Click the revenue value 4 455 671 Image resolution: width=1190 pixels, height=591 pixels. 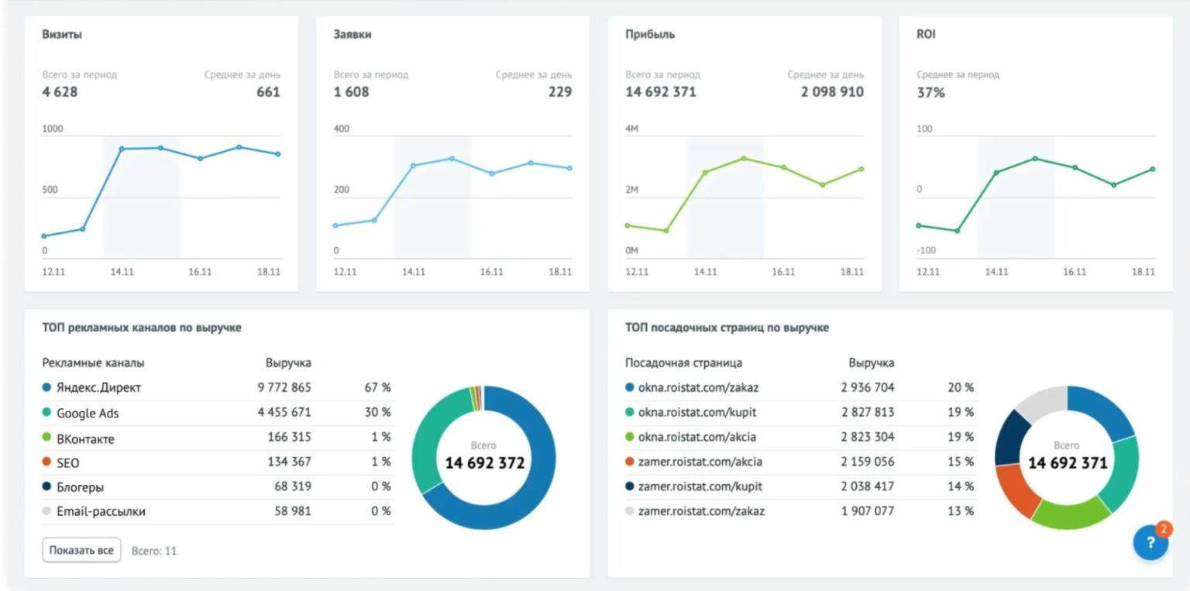[x=284, y=412]
